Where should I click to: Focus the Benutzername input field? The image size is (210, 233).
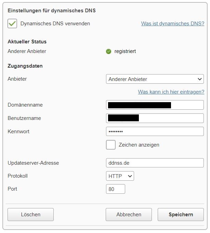[x=155, y=118]
